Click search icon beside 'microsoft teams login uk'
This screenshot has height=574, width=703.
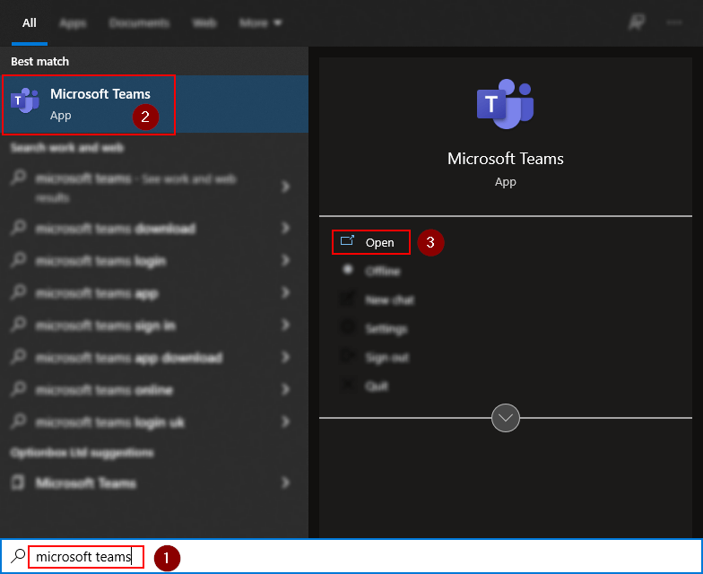pos(18,422)
